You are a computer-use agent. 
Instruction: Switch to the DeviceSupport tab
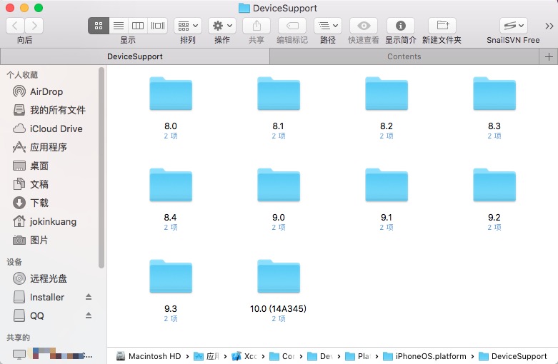pyautogui.click(x=135, y=56)
